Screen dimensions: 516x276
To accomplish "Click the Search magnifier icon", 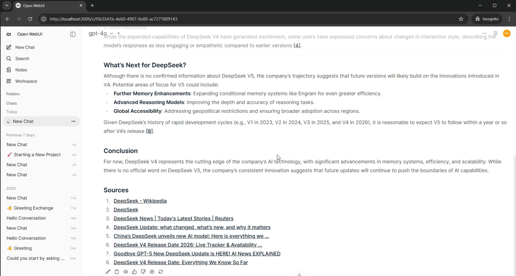I will [9, 58].
